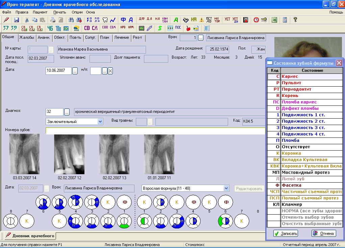Select the Пломба кариес row
The width and height of the screenshot is (345, 248).
pos(305,102)
